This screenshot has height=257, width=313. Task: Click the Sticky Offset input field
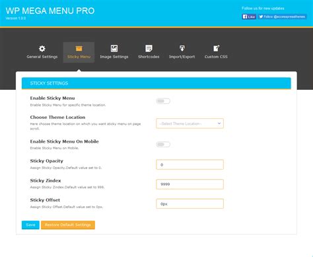click(x=190, y=204)
